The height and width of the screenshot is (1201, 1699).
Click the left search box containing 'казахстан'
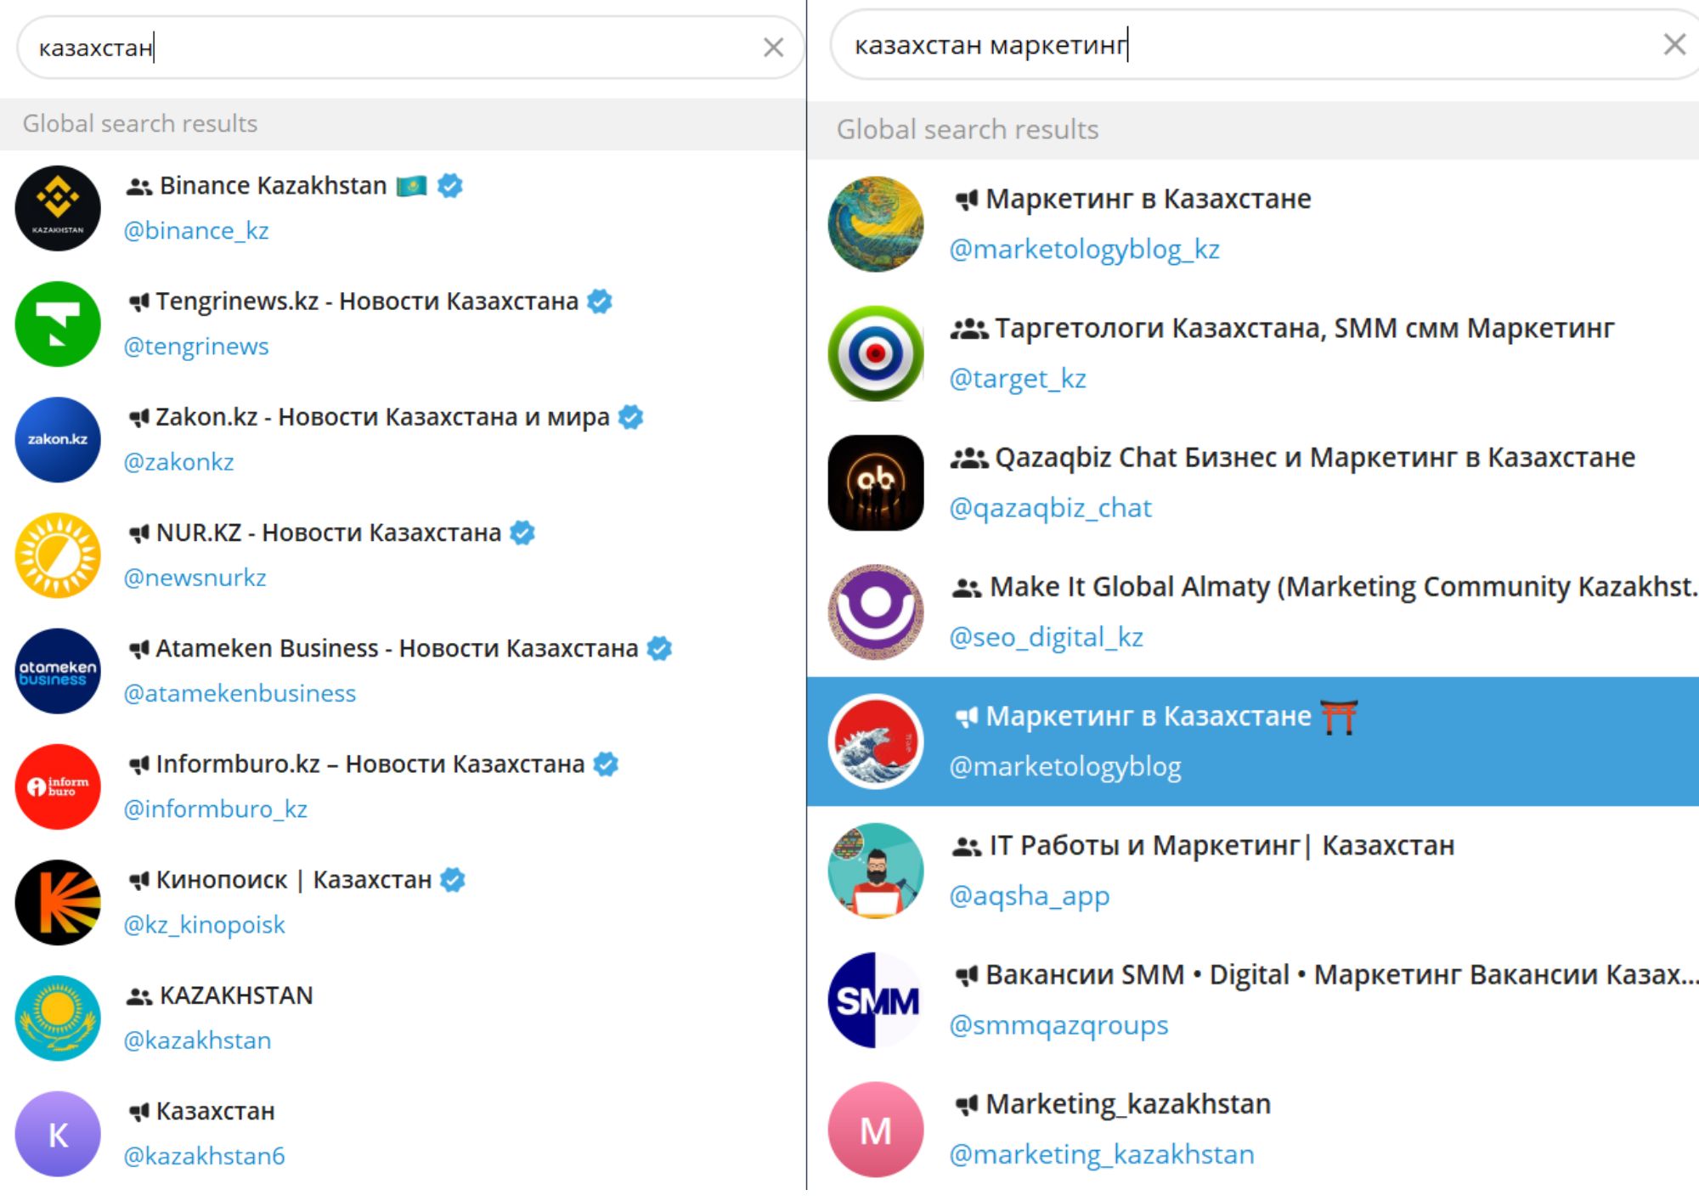pyautogui.click(x=410, y=48)
